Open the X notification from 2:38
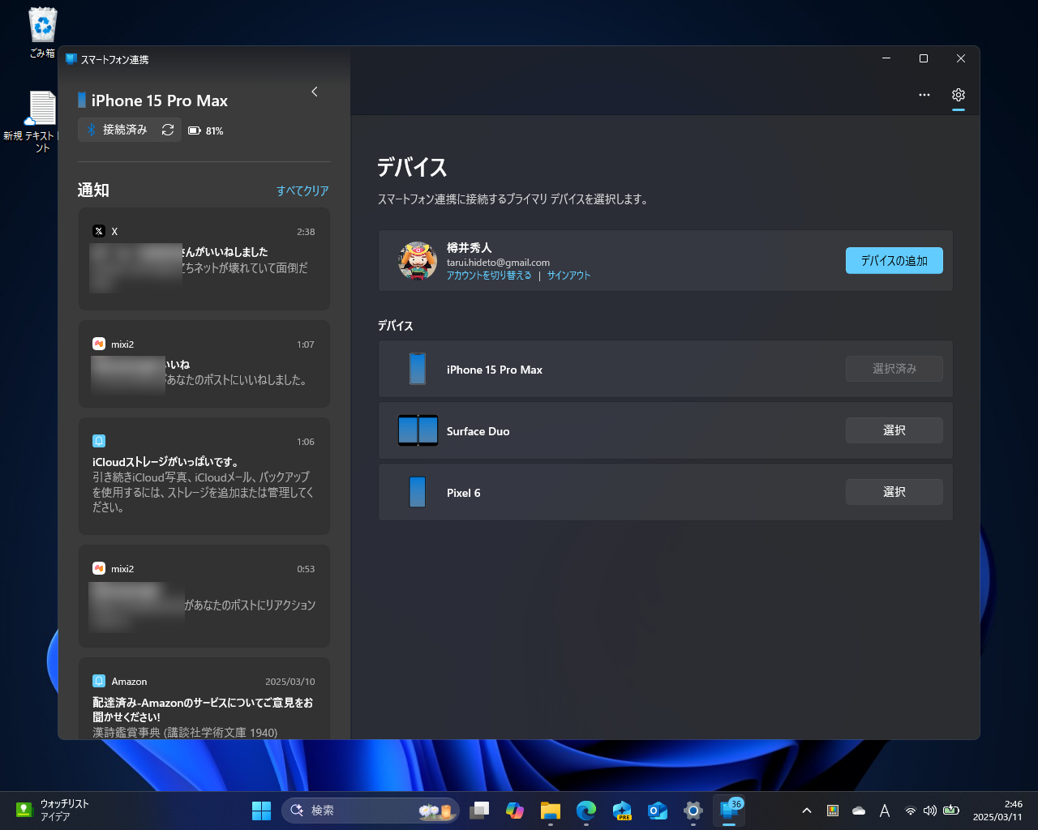The height and width of the screenshot is (830, 1038). pyautogui.click(x=204, y=259)
